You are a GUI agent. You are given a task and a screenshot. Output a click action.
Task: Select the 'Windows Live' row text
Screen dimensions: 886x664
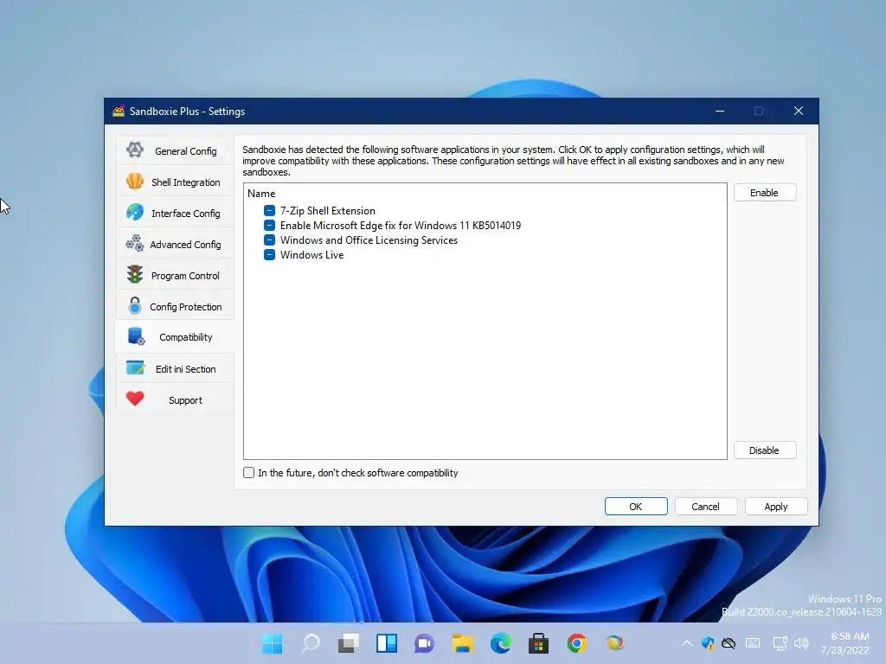(x=311, y=255)
